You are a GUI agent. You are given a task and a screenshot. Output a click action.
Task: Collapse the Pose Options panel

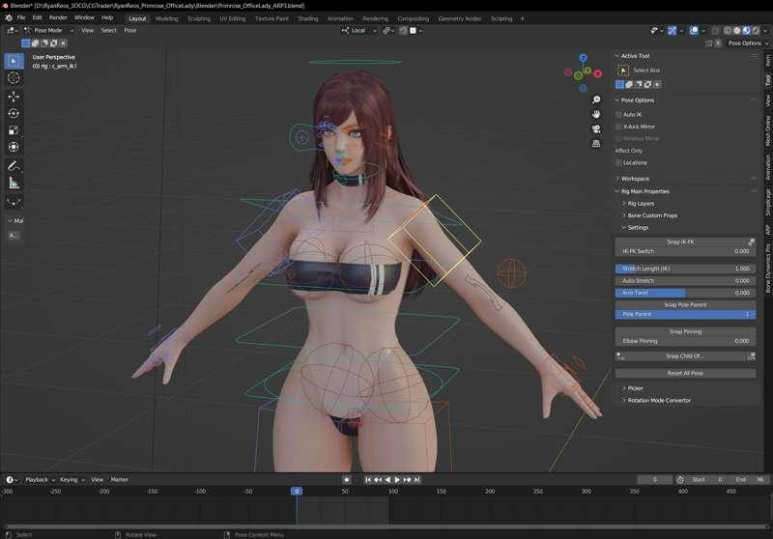(x=616, y=100)
